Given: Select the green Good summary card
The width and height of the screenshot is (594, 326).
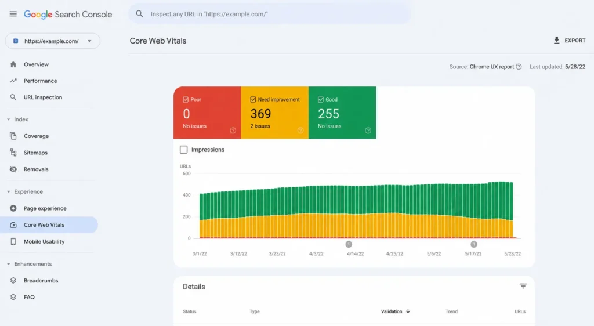Looking at the screenshot, I should pyautogui.click(x=342, y=113).
